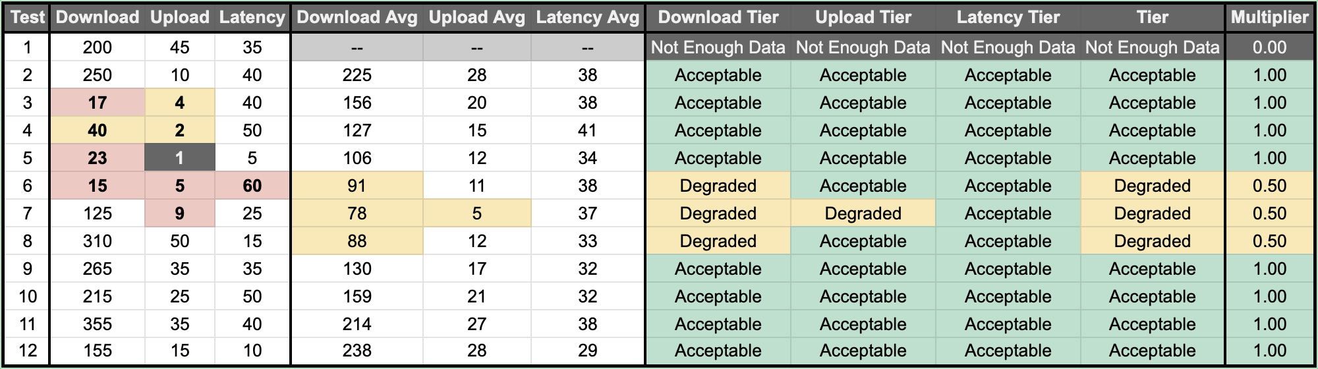Select the Multiplier header cell
The height and width of the screenshot is (369, 1318).
pyautogui.click(x=1269, y=18)
